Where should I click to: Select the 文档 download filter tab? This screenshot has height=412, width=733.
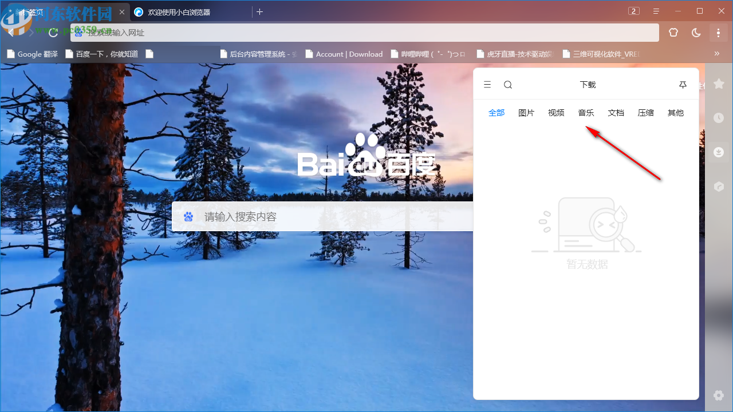tap(616, 113)
